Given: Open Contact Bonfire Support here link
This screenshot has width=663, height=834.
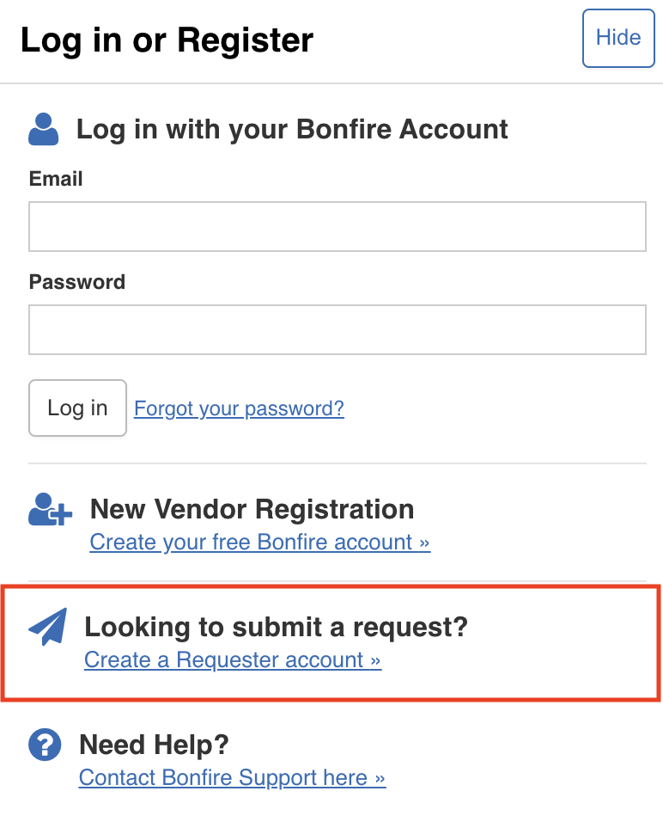Looking at the screenshot, I should pyautogui.click(x=232, y=777).
